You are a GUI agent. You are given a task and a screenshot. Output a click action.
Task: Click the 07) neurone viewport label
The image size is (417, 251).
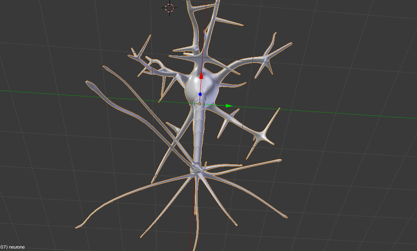(x=12, y=246)
